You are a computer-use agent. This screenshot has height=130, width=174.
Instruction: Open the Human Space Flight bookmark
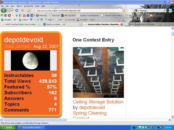click(x=112, y=15)
